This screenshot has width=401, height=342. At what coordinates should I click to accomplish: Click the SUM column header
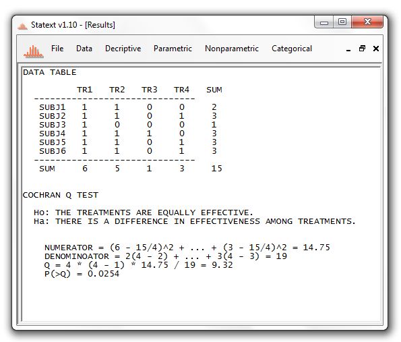(x=214, y=90)
